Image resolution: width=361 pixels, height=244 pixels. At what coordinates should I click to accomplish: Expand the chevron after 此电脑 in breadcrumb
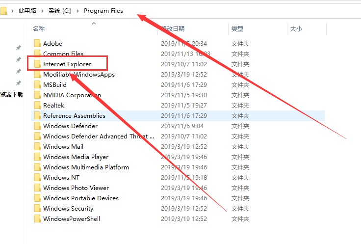(43, 10)
